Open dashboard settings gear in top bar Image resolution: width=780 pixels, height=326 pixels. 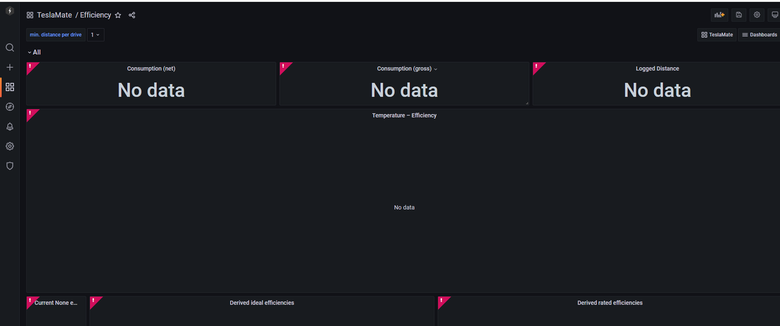click(757, 15)
